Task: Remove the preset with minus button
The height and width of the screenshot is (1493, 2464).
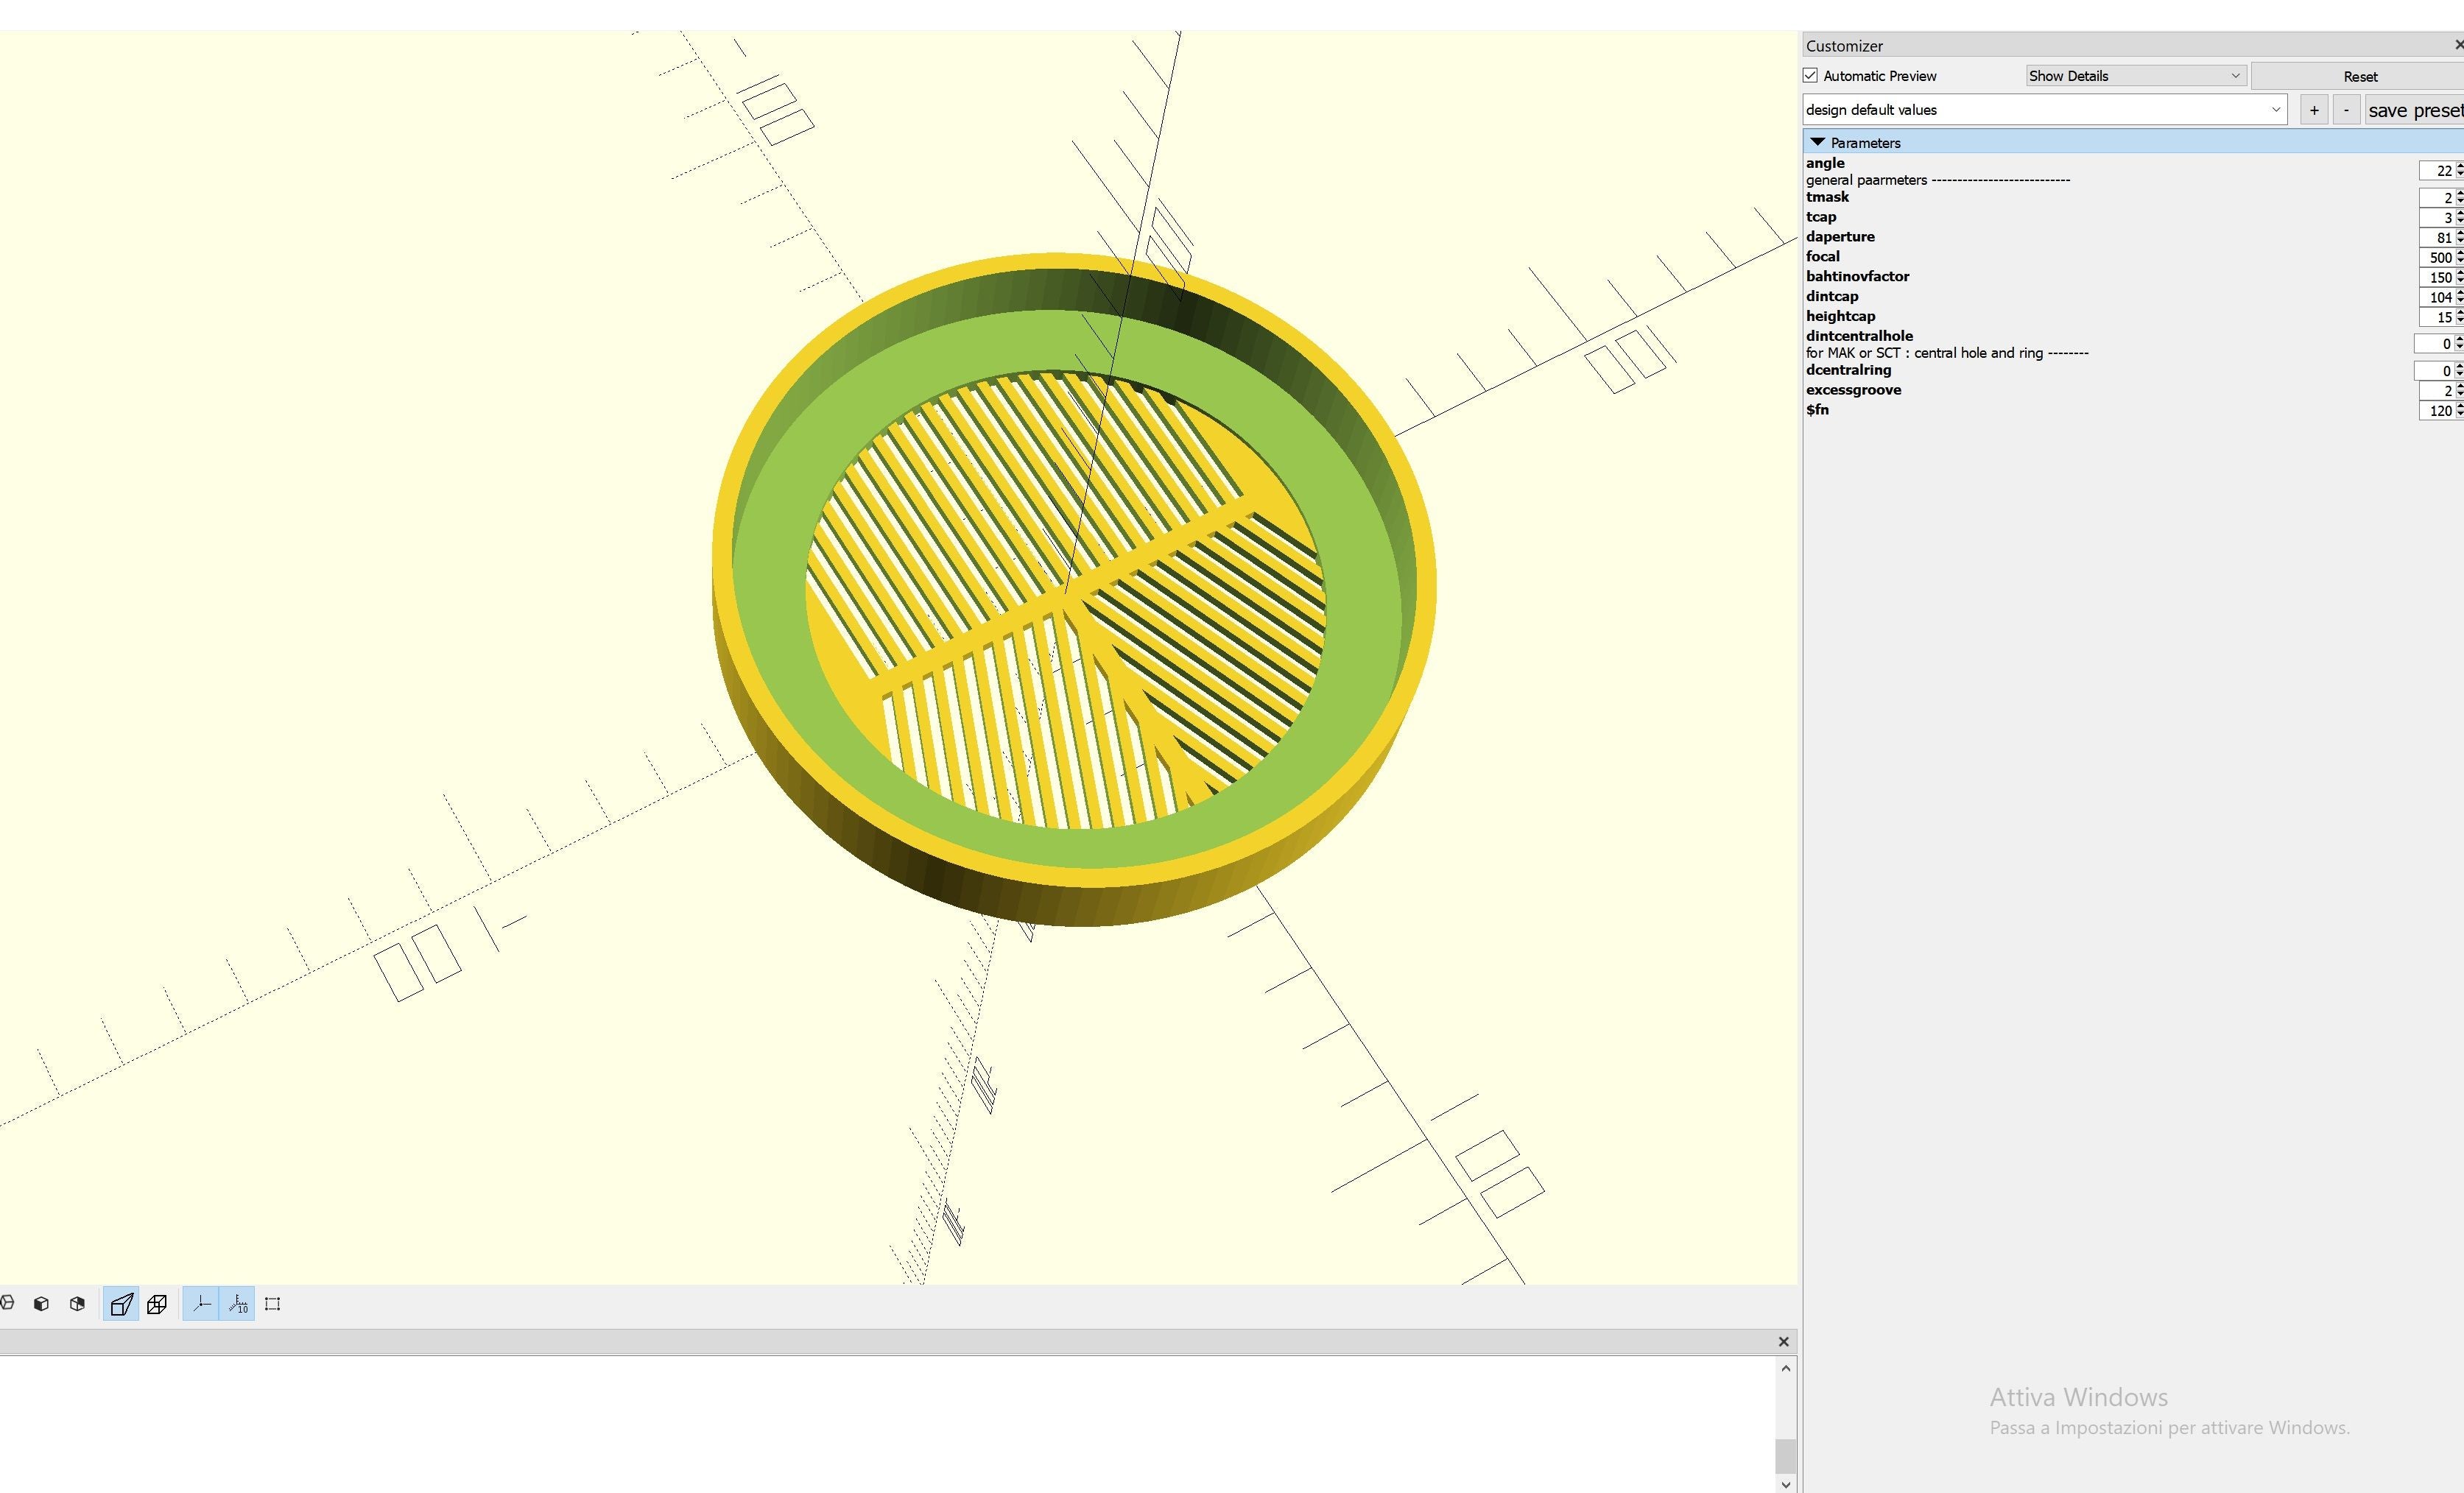Action: [x=2346, y=110]
